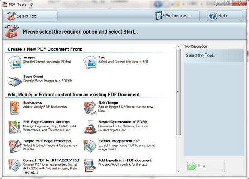Click the Text tool icon
The image size is (249, 179).
(90, 62)
